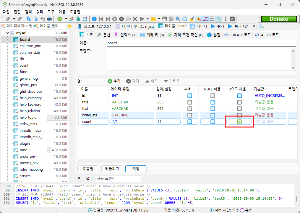300x213 pixels.
Task: Click the green refresh icon
Action: point(60,19)
